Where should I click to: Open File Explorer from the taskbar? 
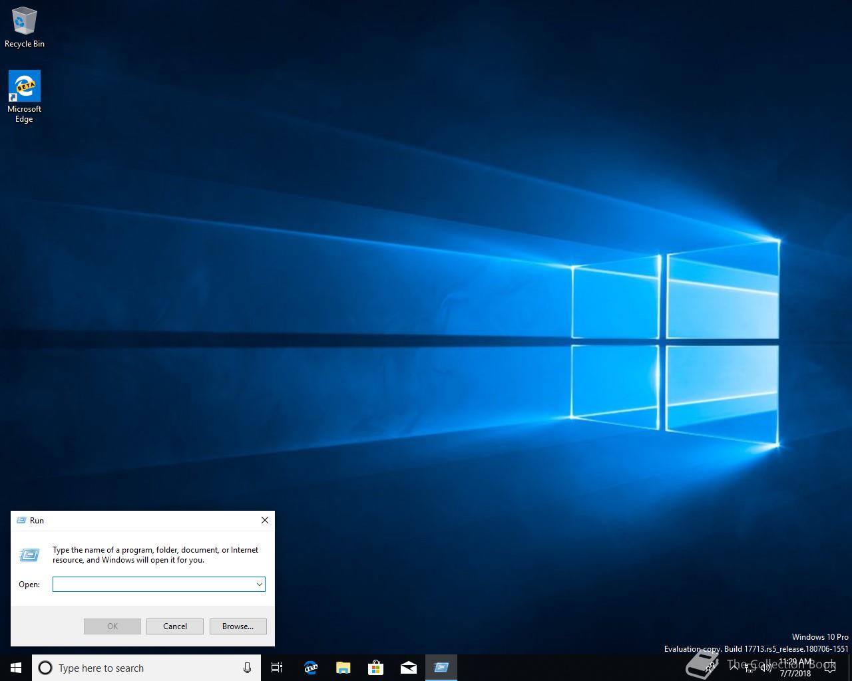pos(343,668)
